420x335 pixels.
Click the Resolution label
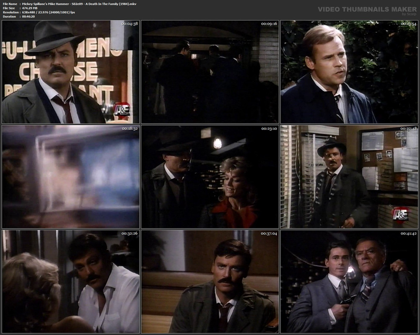coord(11,12)
